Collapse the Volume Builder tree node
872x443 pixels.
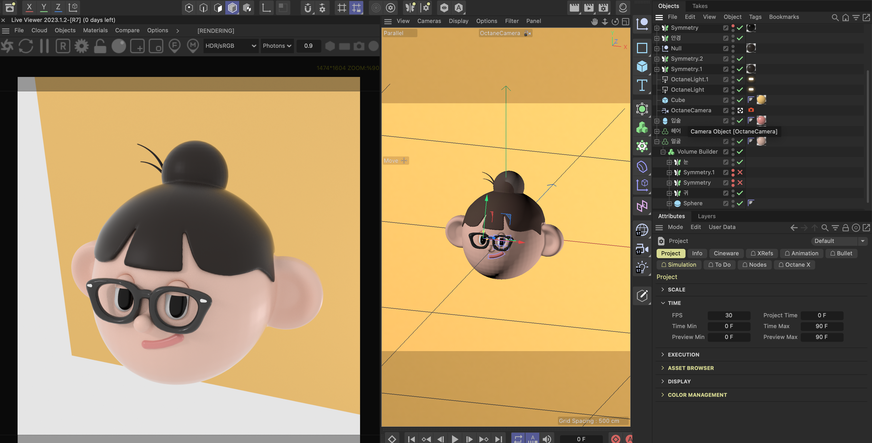pyautogui.click(x=663, y=152)
